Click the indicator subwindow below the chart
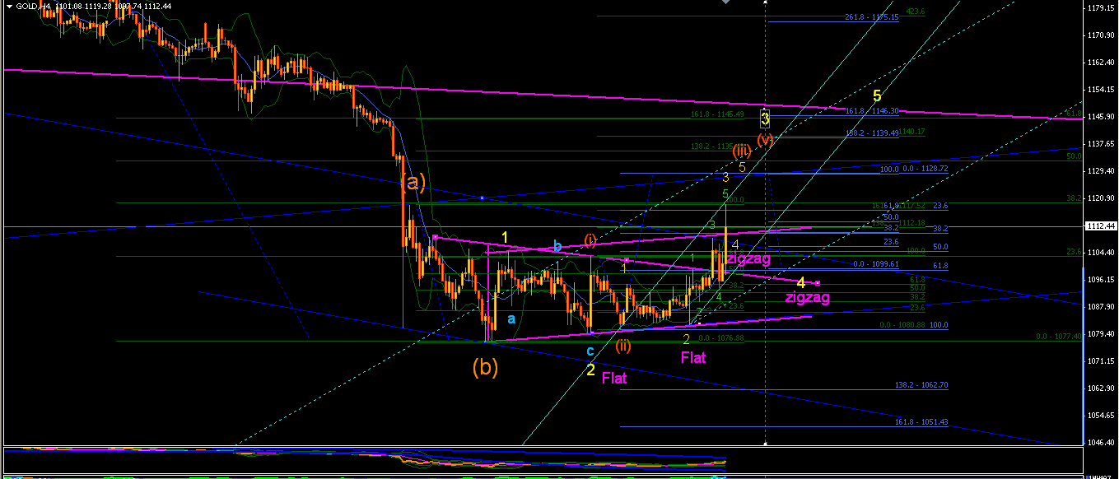The width and height of the screenshot is (1119, 479). coord(543,461)
